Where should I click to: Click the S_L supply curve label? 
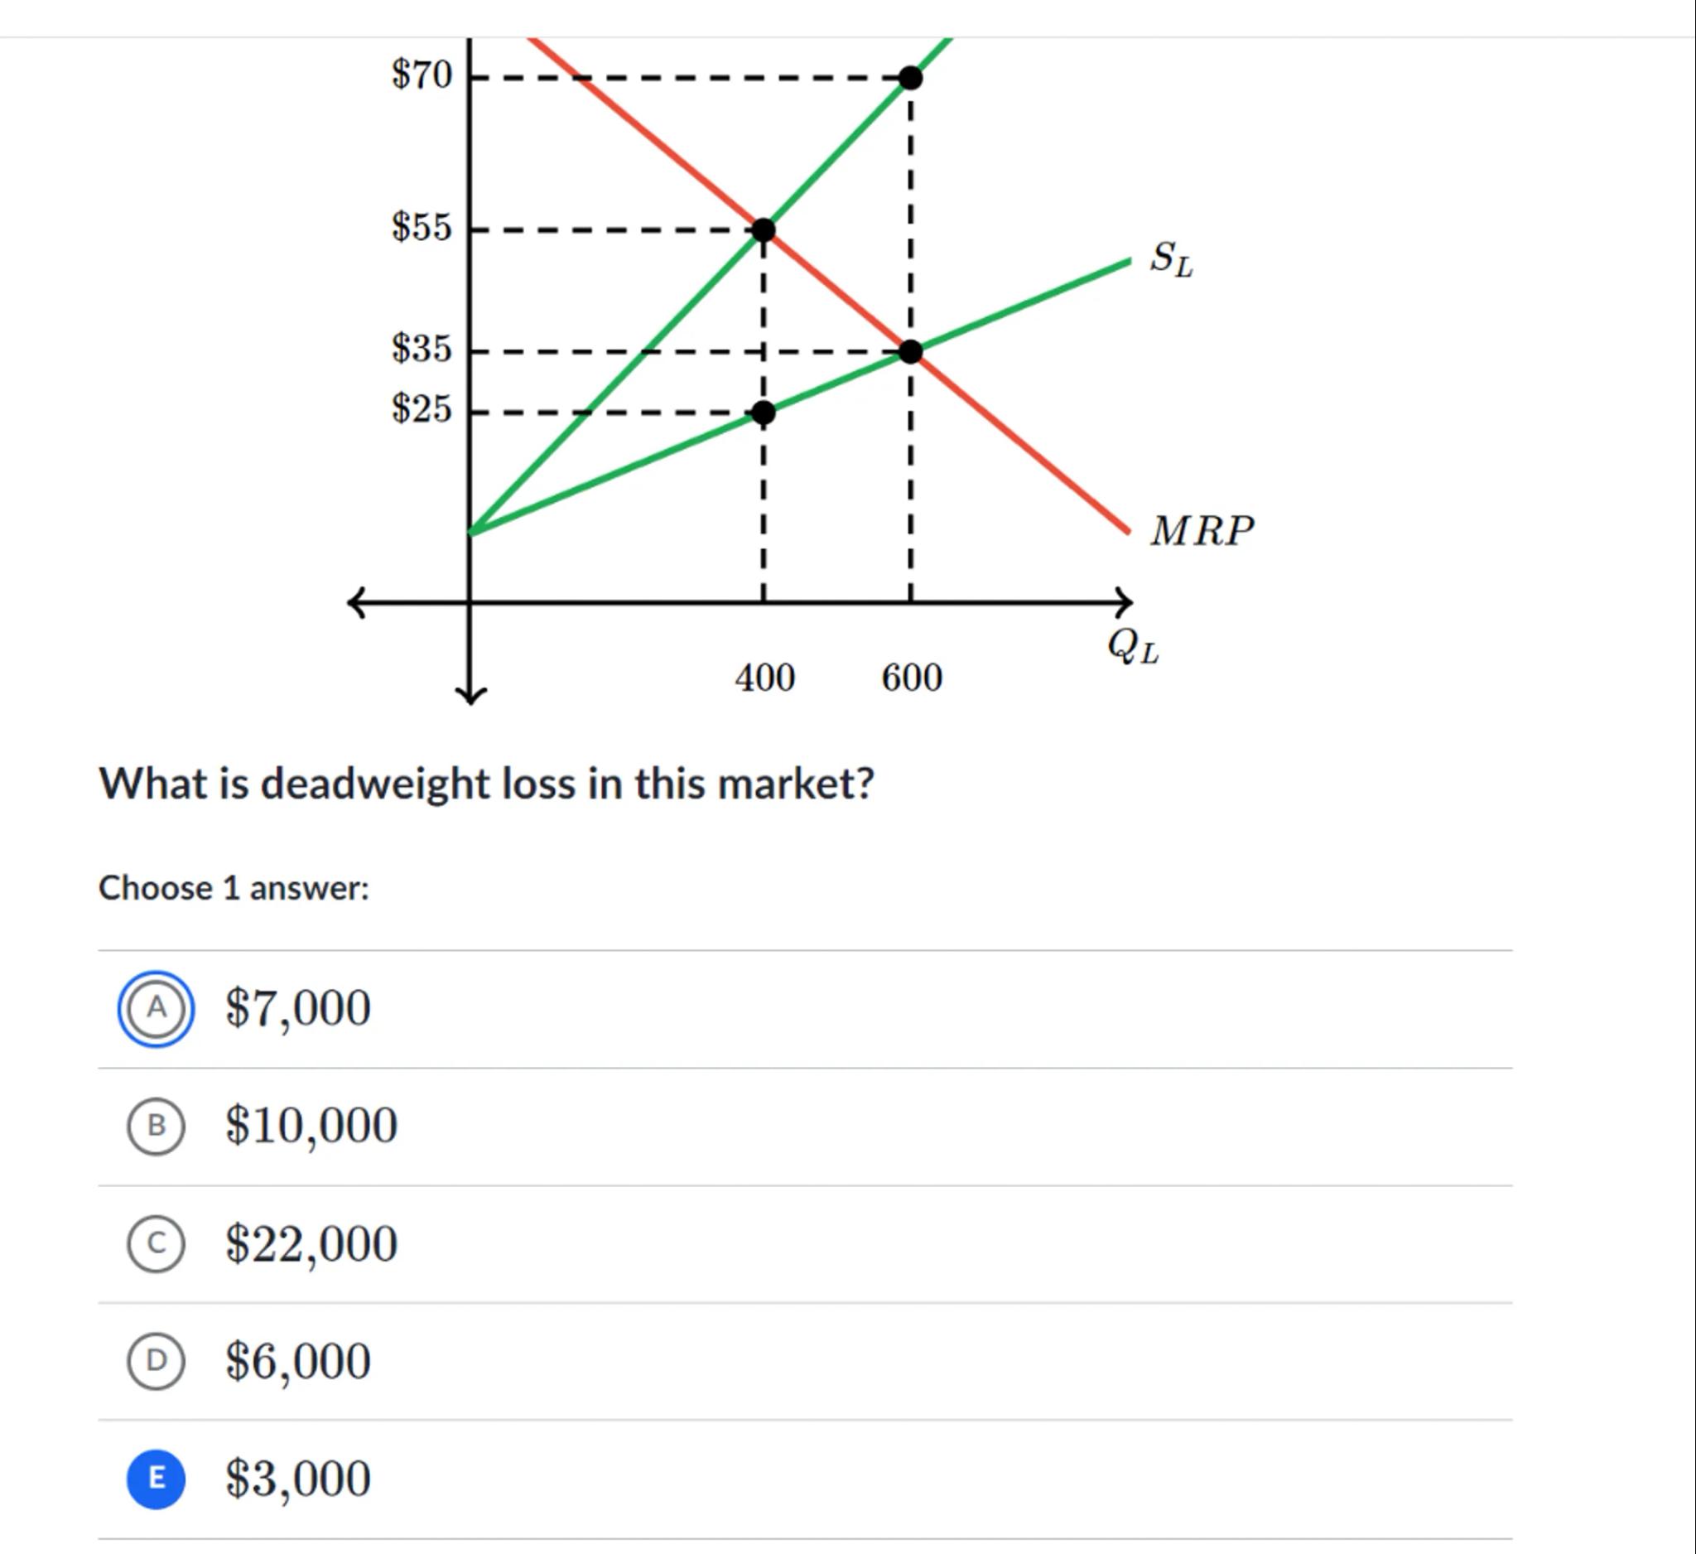[x=1171, y=258]
